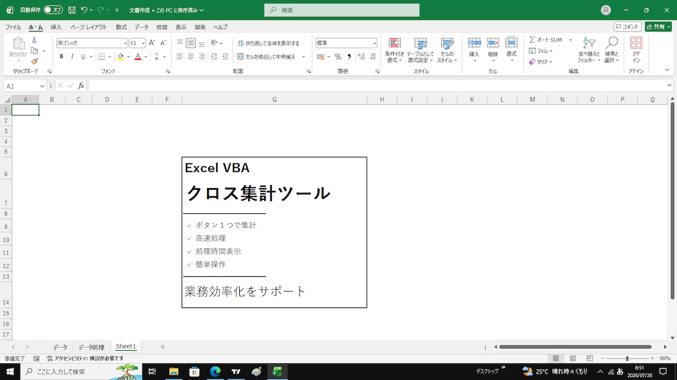Open the ファイル menu tab

[13, 27]
